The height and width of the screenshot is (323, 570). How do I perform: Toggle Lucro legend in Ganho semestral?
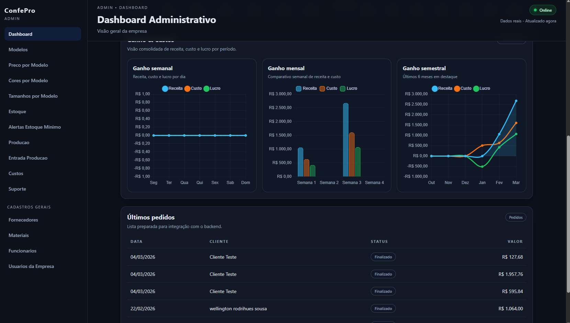click(482, 88)
